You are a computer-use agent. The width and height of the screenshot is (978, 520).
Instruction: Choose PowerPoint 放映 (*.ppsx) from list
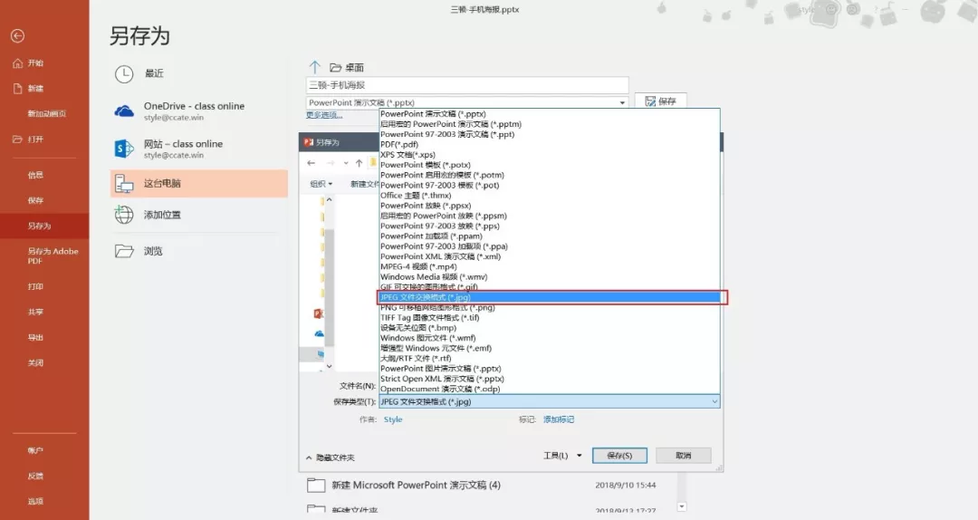point(550,206)
